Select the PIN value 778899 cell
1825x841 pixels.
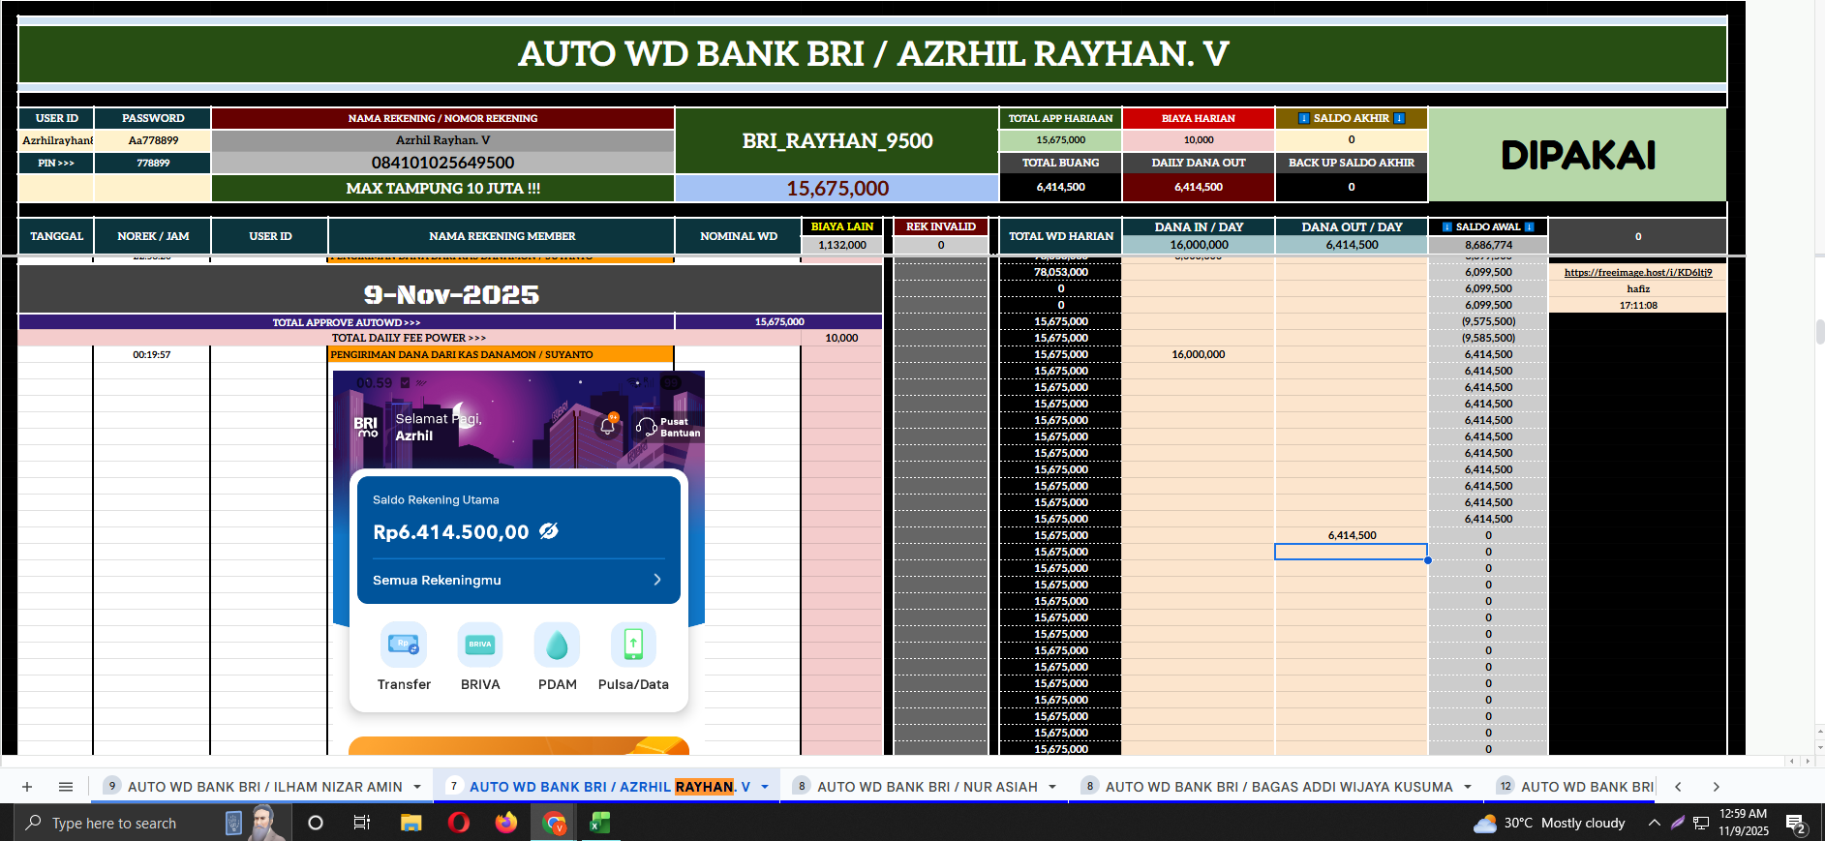tap(153, 163)
